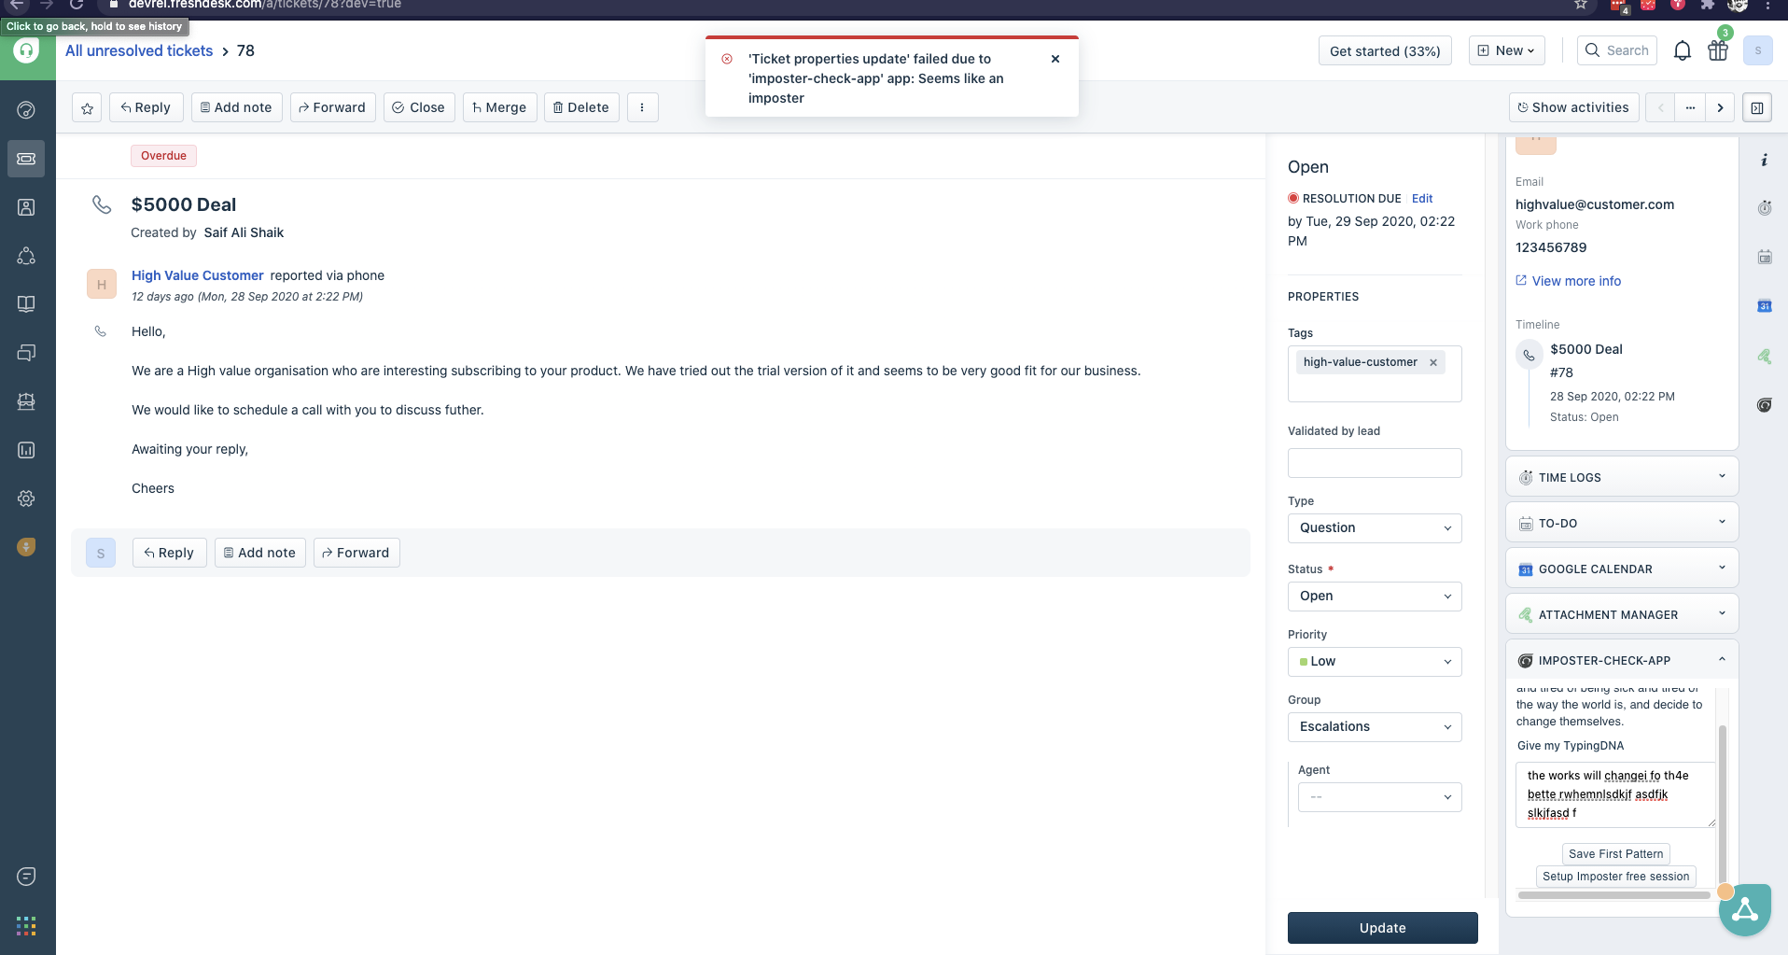This screenshot has width=1788, height=955.
Task: Open the Analytics icon in left sidebar
Action: (x=26, y=450)
